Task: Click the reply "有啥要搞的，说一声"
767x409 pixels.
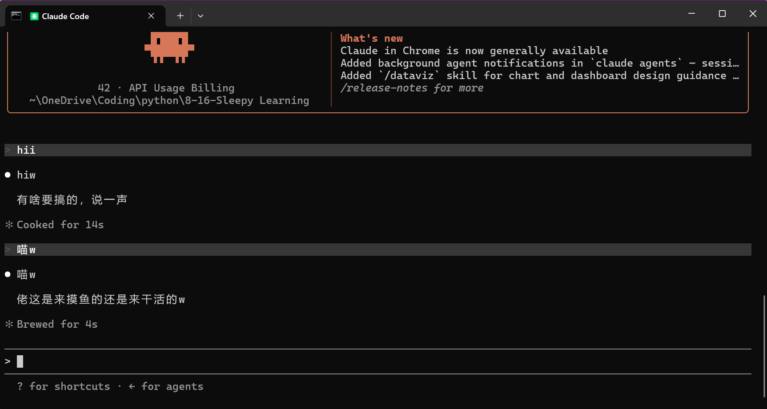Action: [72, 200]
